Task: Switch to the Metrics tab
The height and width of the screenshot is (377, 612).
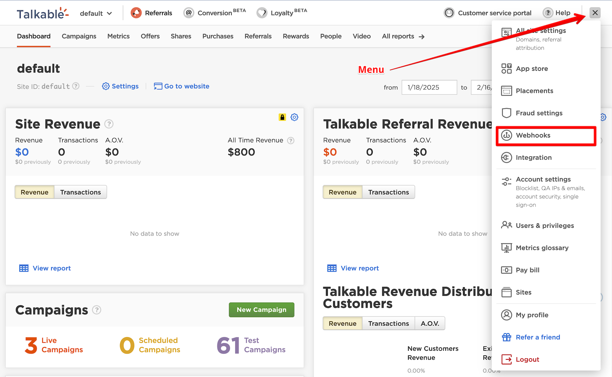Action: click(x=118, y=36)
